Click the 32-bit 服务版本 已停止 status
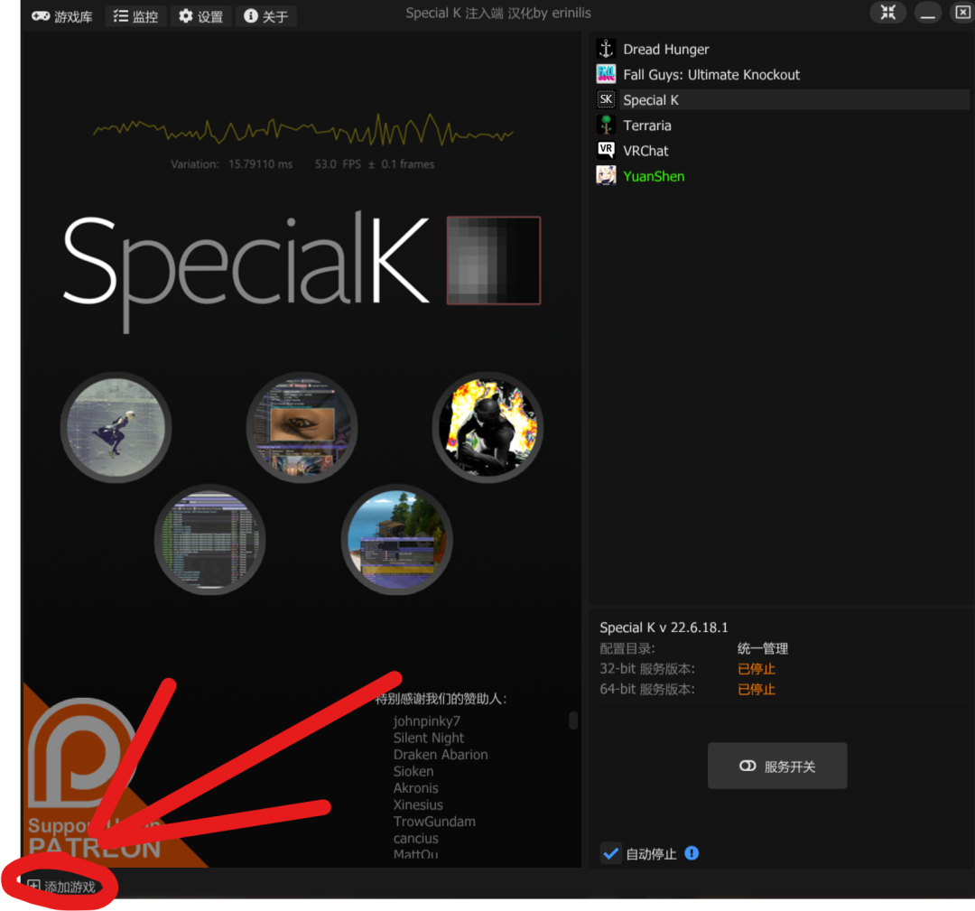 757,669
